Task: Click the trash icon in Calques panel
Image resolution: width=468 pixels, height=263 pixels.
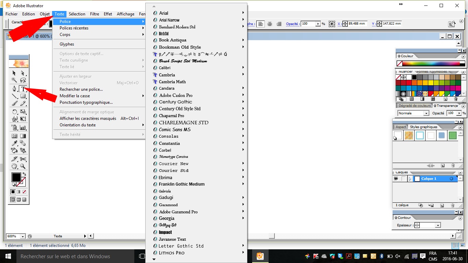Action: click(453, 205)
